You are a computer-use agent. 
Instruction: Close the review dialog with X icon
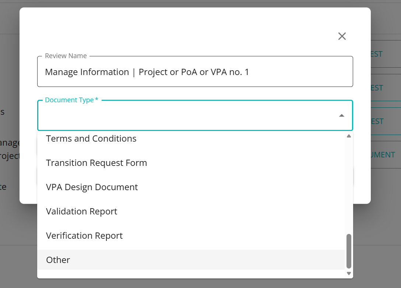[342, 36]
